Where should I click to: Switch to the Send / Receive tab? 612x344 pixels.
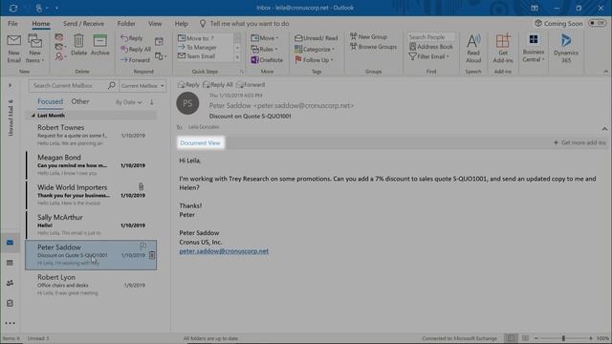83,23
